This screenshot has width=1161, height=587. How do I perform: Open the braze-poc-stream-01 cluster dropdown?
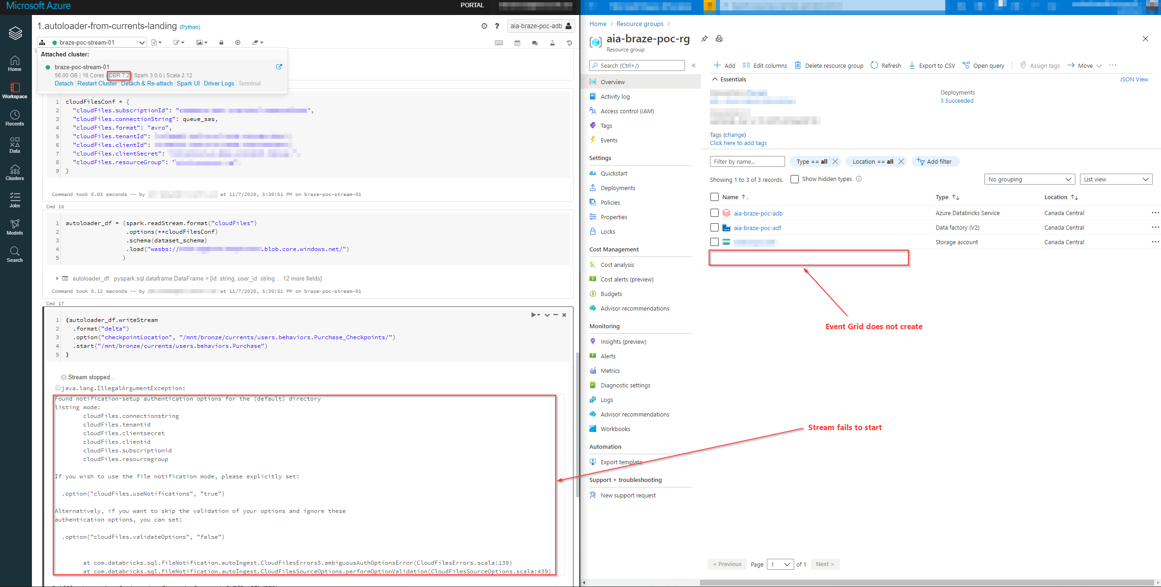tap(142, 42)
